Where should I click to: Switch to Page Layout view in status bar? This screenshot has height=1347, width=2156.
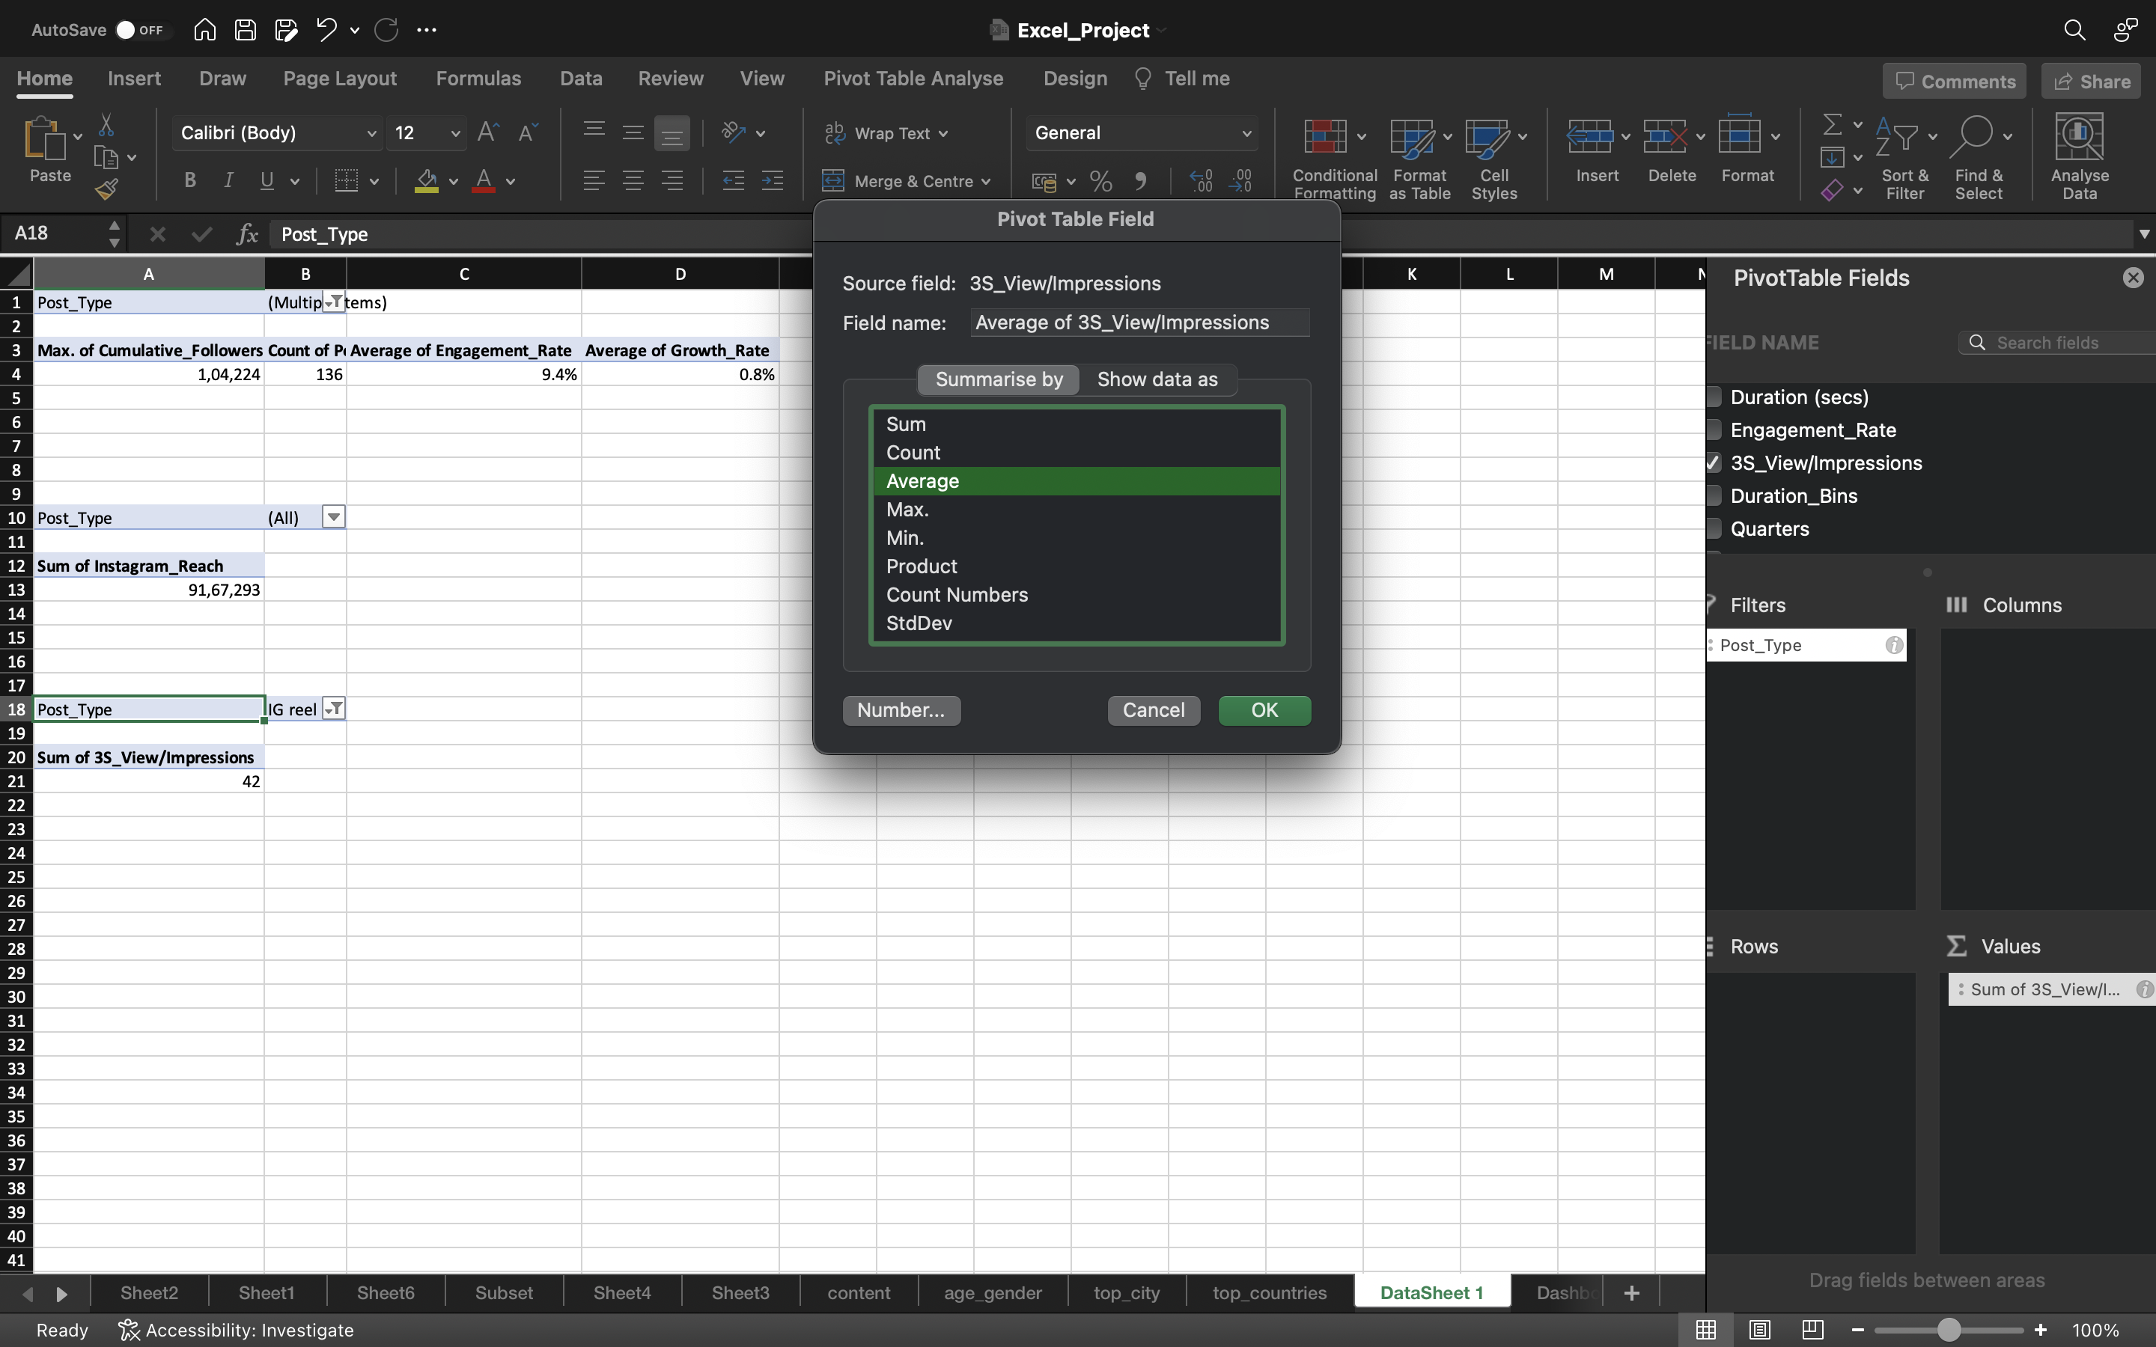coord(1758,1330)
